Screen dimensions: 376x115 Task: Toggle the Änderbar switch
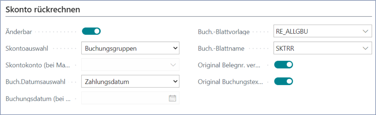click(91, 31)
